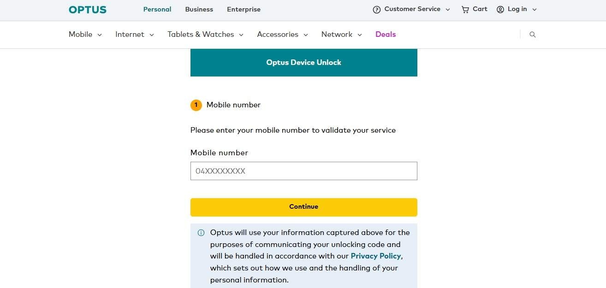Viewport: 606px width, 288px height.
Task: Click the Optus logo
Action: coord(87,9)
